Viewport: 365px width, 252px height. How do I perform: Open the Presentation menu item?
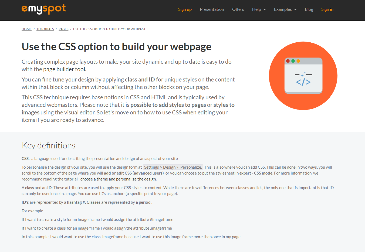click(212, 9)
